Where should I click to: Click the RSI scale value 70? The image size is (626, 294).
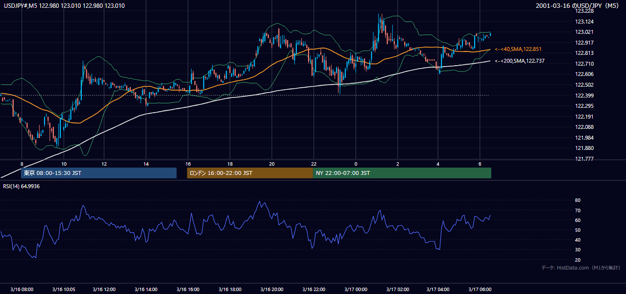point(578,211)
